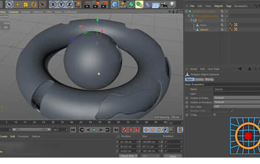The height and width of the screenshot is (164, 260).
Task: Open Attribute Manager Mode menu
Action: [193, 69]
